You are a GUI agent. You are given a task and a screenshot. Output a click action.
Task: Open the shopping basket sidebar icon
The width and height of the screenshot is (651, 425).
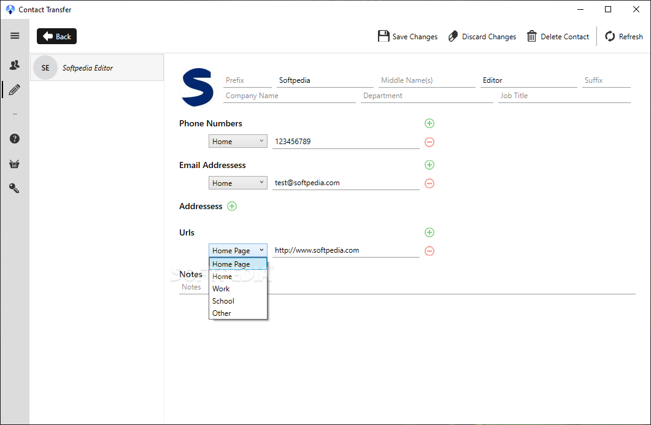[x=15, y=164]
